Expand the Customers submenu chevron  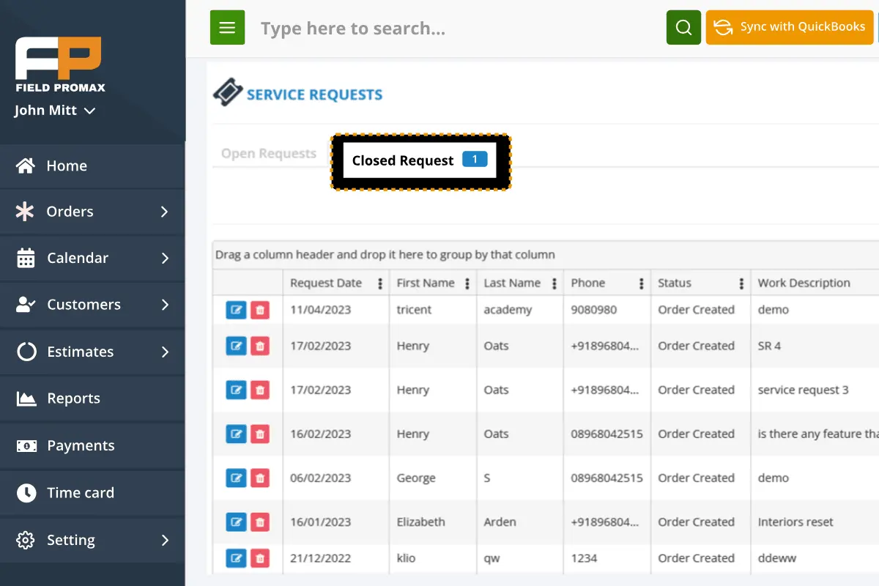coord(165,305)
